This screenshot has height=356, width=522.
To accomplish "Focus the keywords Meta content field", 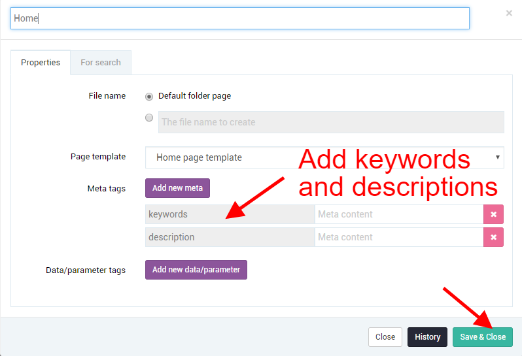I will (399, 214).
